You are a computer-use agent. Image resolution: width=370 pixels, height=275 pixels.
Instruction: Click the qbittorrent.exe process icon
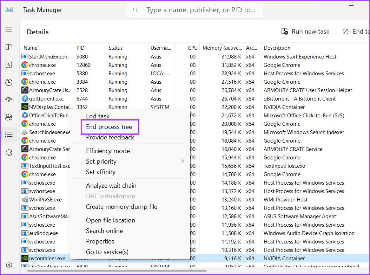pyautogui.click(x=25, y=99)
